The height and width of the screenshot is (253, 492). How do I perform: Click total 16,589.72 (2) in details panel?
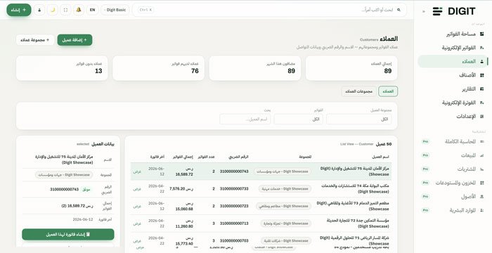click(77, 206)
